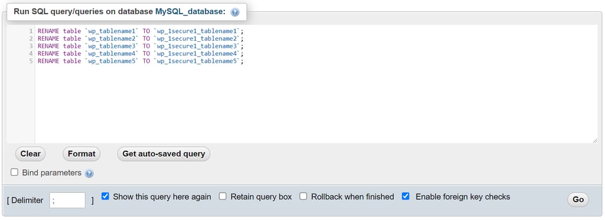605x220 pixels.
Task: Enable Rollback when finished checkbox
Action: [x=303, y=196]
